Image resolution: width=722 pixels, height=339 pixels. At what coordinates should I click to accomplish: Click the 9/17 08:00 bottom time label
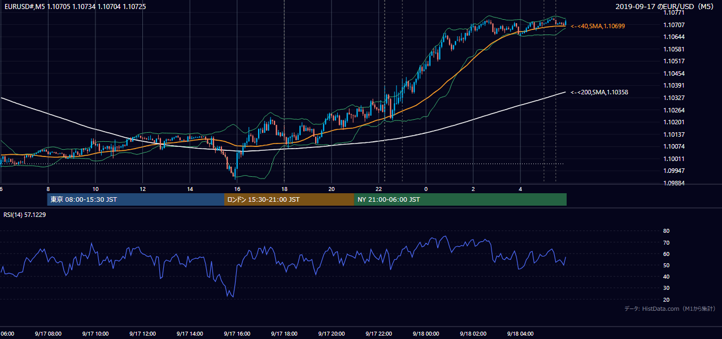pyautogui.click(x=47, y=334)
